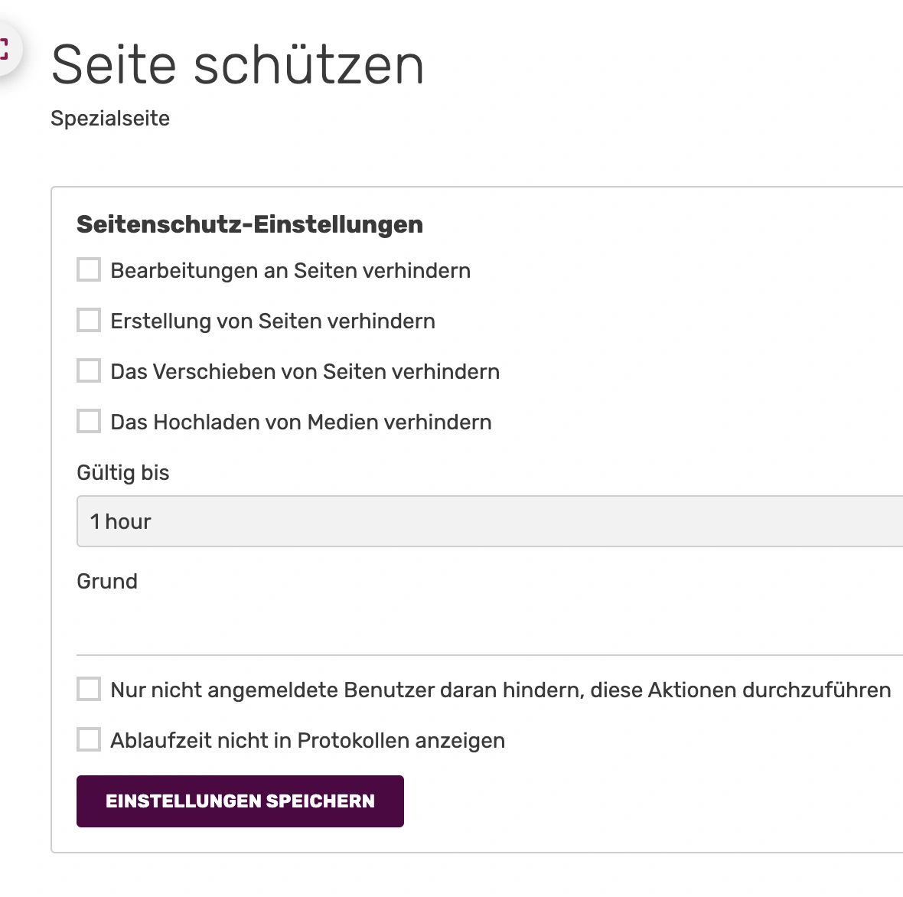Viewport: 903px width, 897px height.
Task: Click the 'Gültig bis' field label
Action: pyautogui.click(x=122, y=473)
